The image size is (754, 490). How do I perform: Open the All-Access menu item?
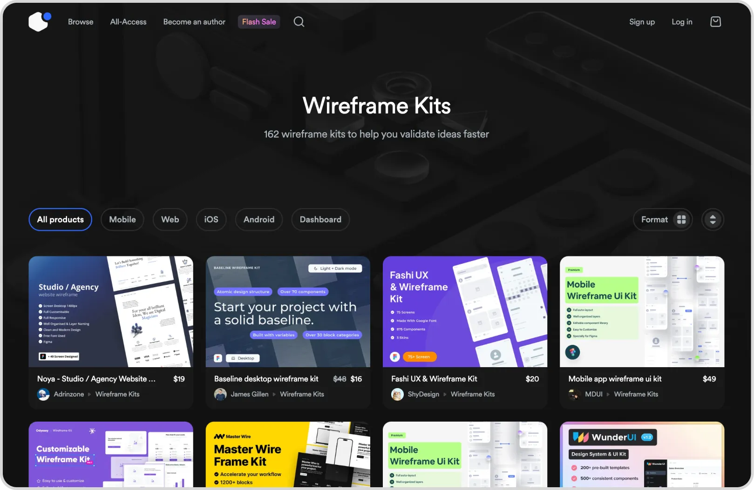(x=128, y=22)
